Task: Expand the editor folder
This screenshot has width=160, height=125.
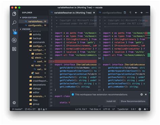Action: click(34, 92)
